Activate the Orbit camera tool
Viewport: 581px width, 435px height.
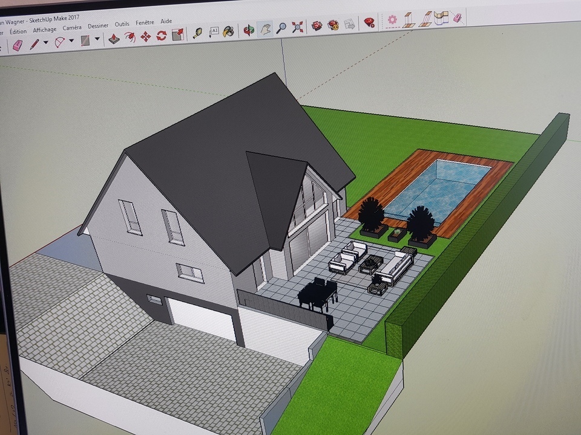(x=248, y=29)
